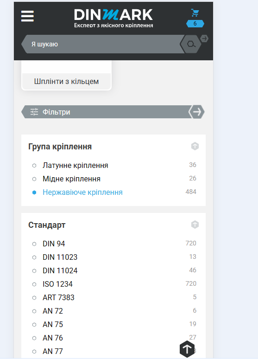This screenshot has height=360, width=258.
Task: Click the count 484
Action: (191, 192)
